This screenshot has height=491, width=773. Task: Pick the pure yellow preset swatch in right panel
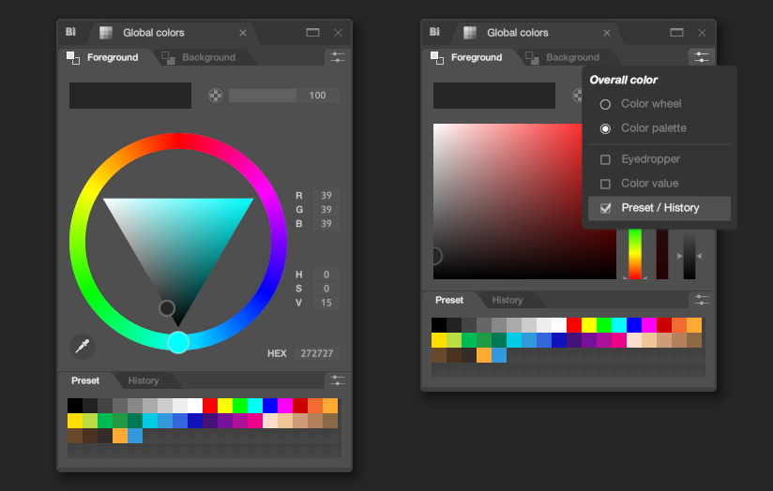(589, 325)
